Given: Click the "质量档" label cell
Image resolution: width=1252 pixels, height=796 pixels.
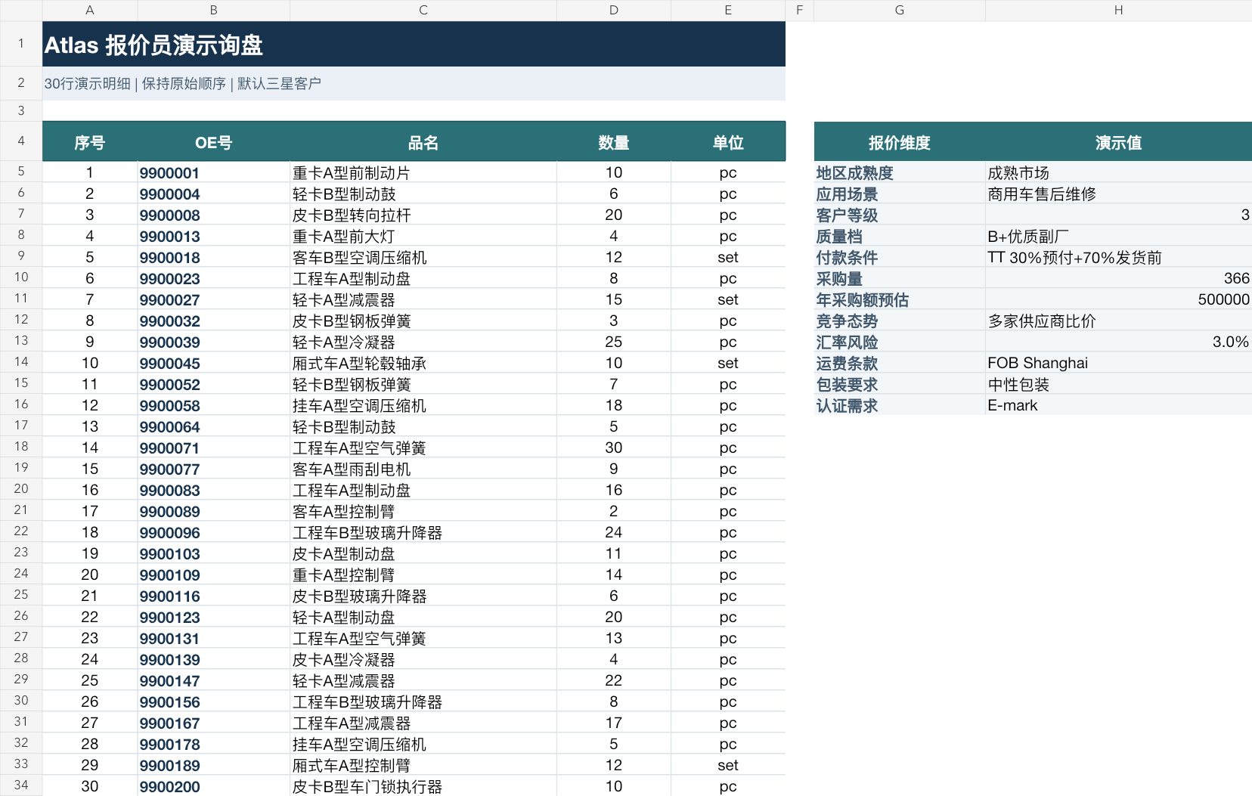Looking at the screenshot, I should [x=900, y=236].
